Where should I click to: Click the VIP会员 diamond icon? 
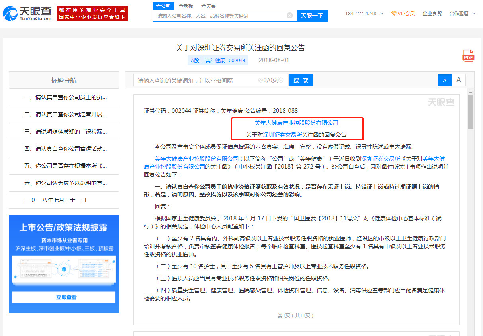coord(394,14)
